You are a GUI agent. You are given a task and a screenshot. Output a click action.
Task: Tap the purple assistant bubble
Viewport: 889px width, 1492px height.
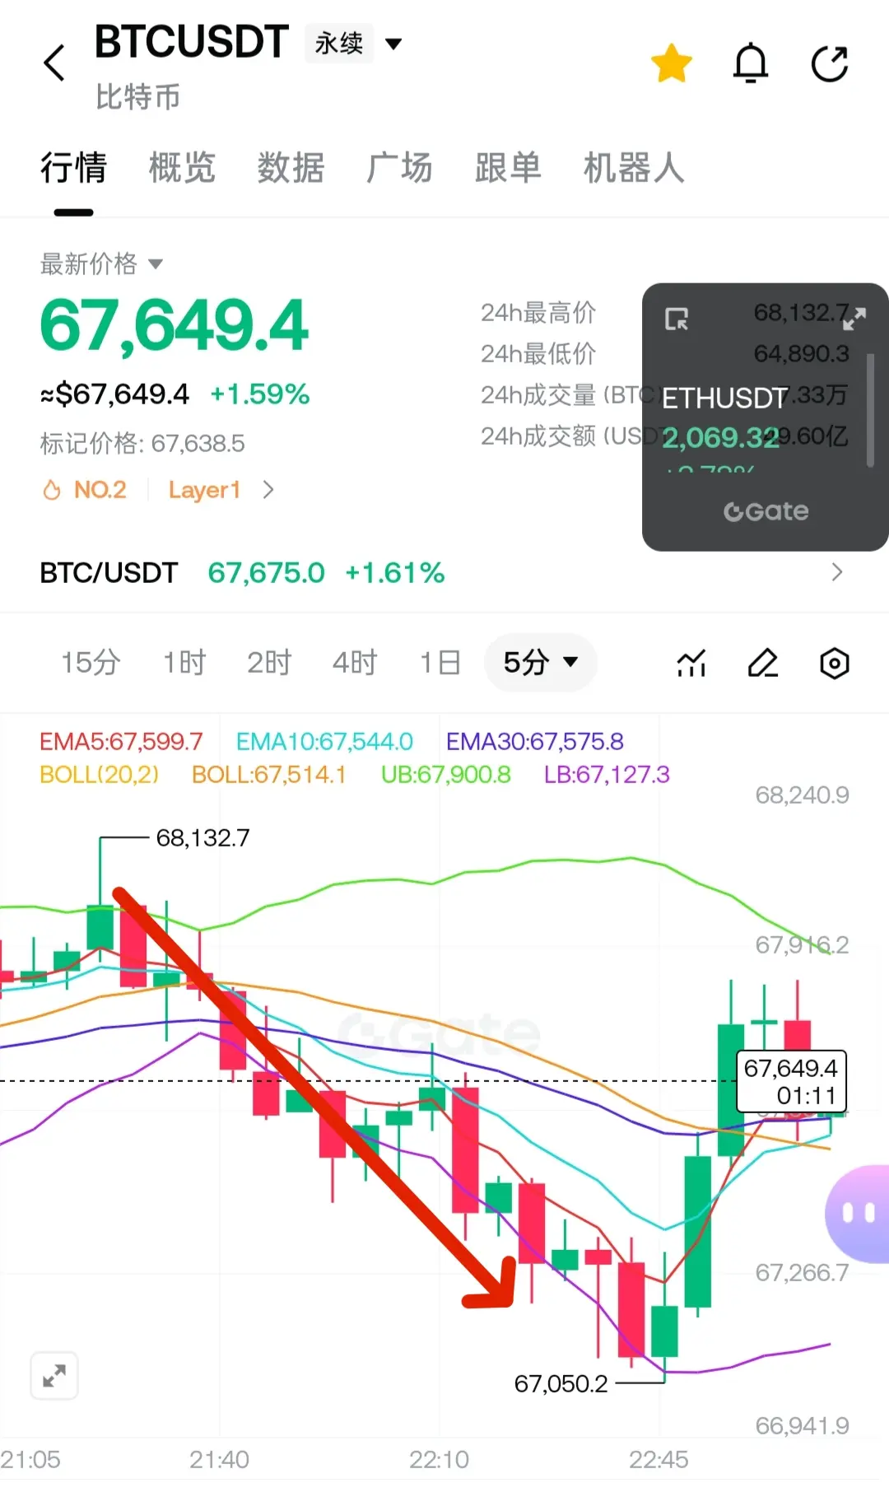pyautogui.click(x=858, y=1213)
